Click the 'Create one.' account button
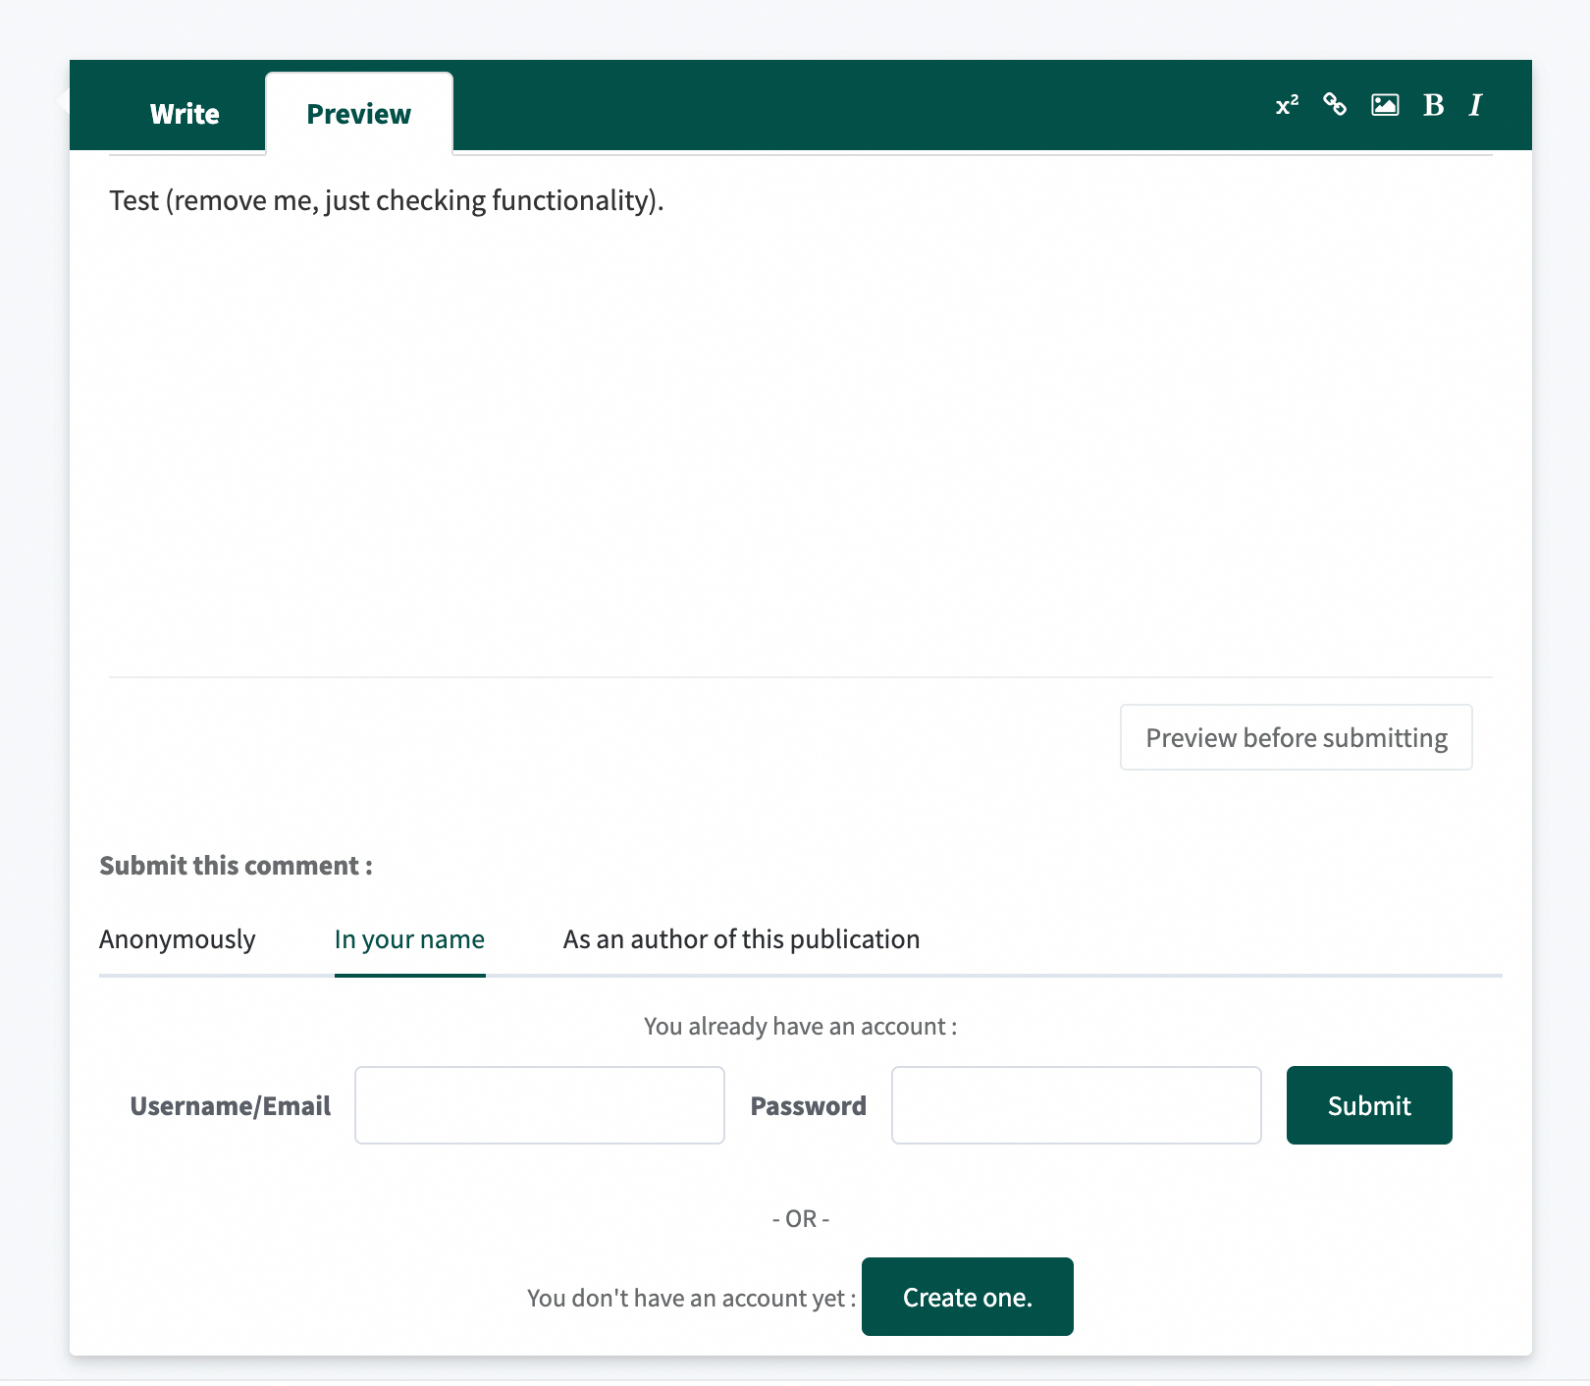Viewport: 1590px width, 1386px height. (x=967, y=1297)
